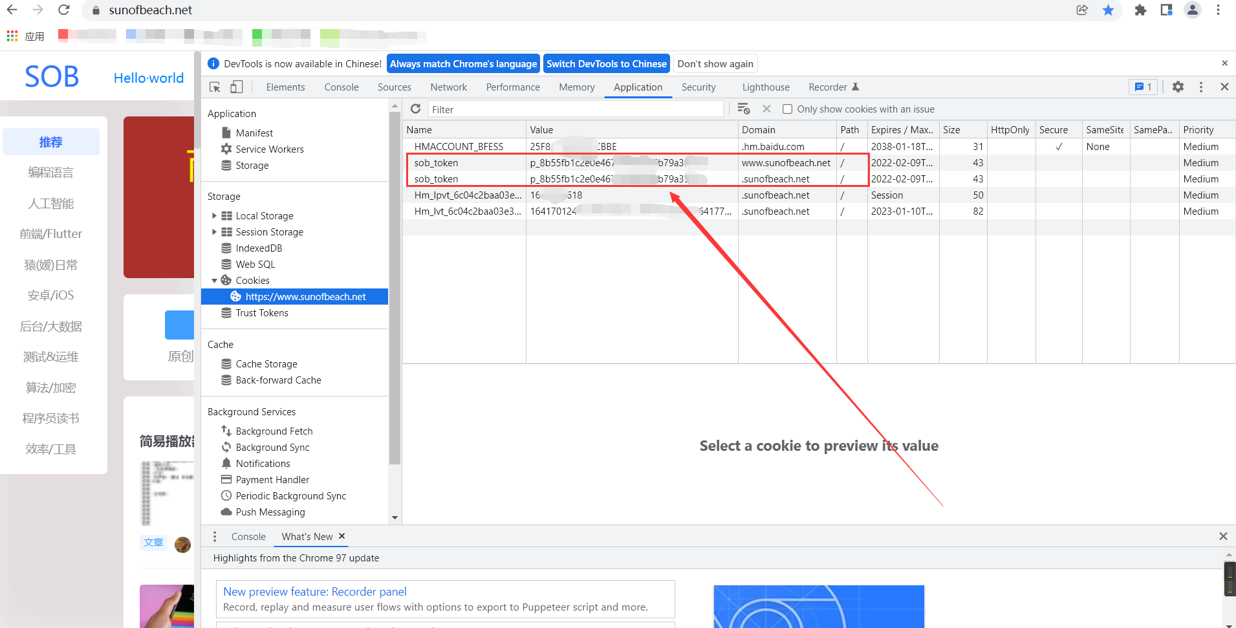Switch to the Security tab
The height and width of the screenshot is (628, 1236).
click(x=699, y=87)
